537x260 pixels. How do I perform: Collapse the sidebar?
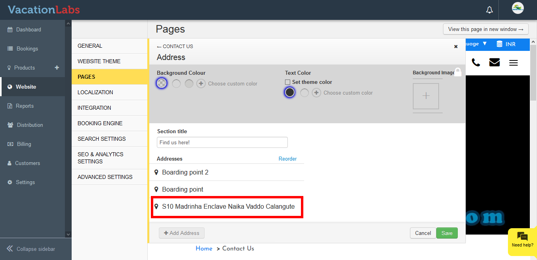coord(31,249)
